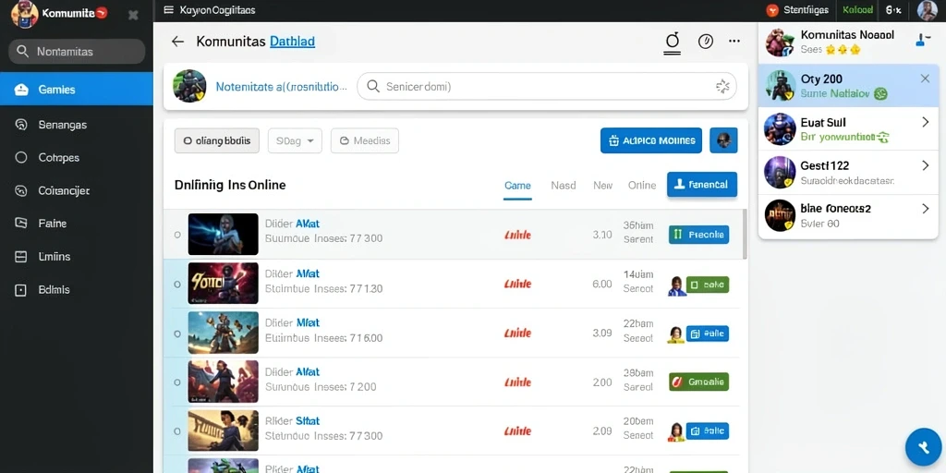Expand the Euat Suil chat entry
The width and height of the screenshot is (946, 473).
pyautogui.click(x=926, y=122)
